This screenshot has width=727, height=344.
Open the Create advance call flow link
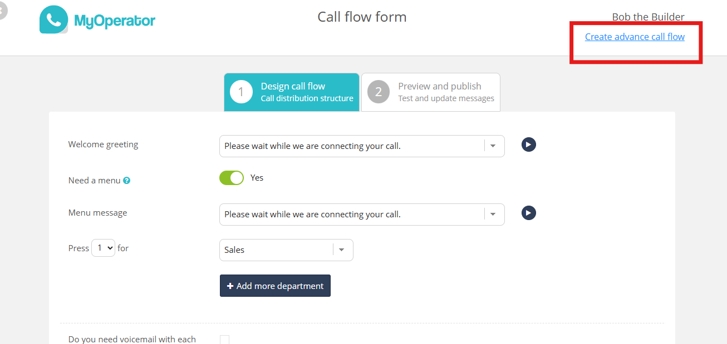635,37
